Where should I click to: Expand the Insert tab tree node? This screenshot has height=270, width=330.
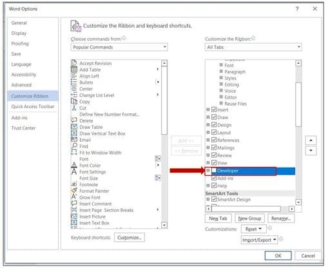point(208,110)
